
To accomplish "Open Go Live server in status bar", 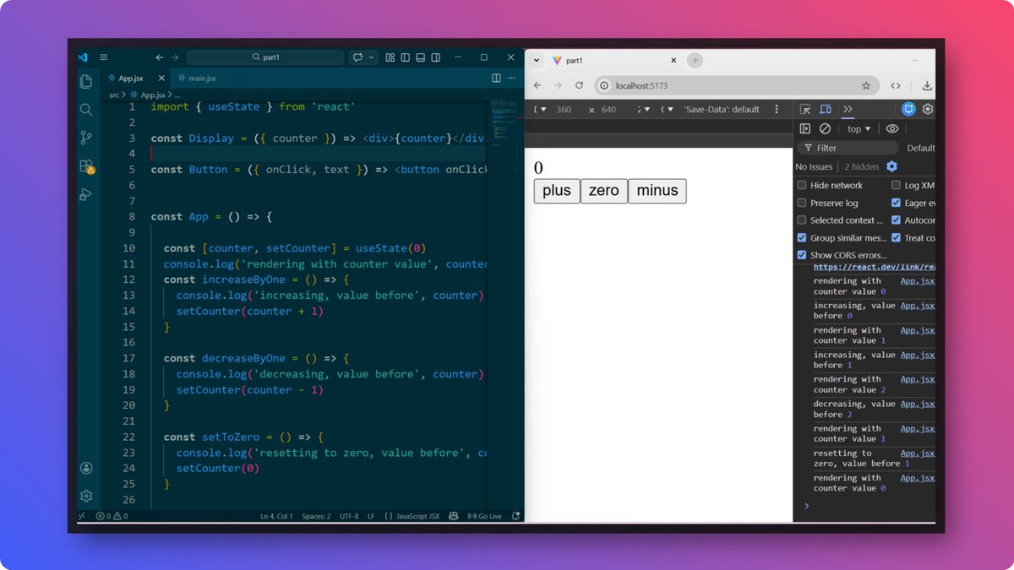I will (x=484, y=516).
